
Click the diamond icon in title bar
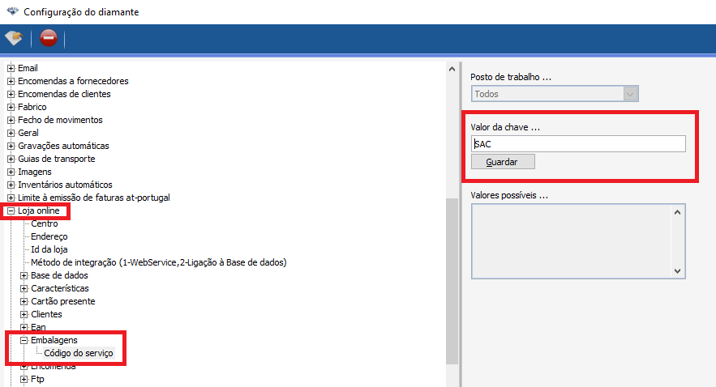pos(11,12)
